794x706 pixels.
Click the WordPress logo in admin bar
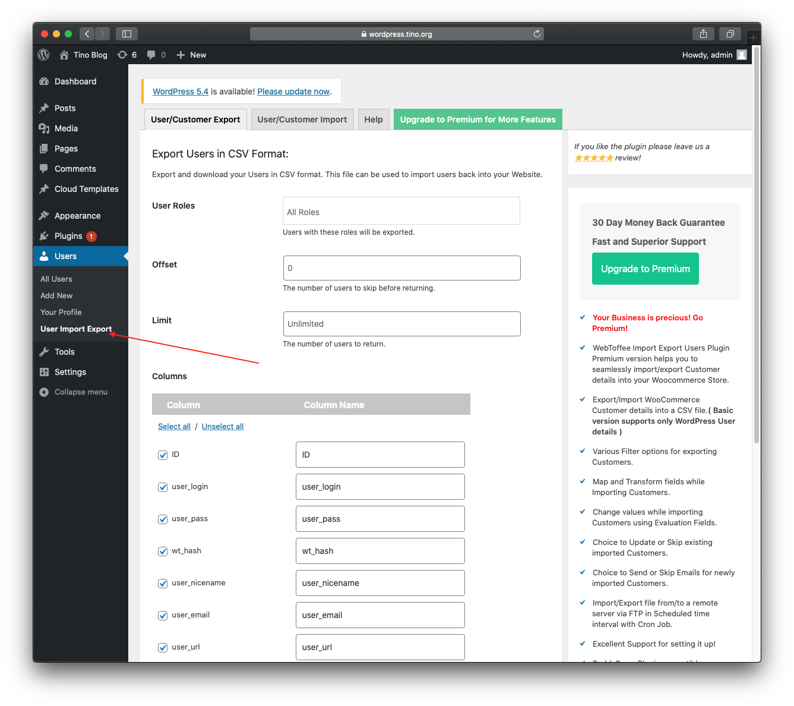click(x=43, y=55)
